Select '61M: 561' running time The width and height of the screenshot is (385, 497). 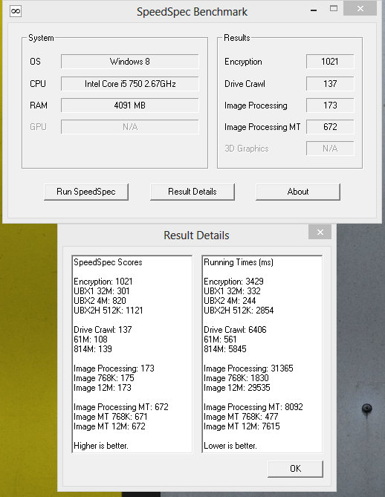tap(220, 340)
